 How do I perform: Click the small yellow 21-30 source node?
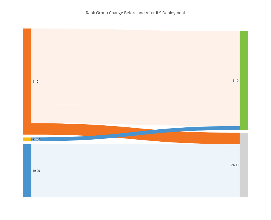(x=27, y=139)
